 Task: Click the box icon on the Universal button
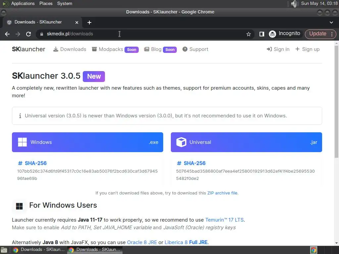click(181, 142)
